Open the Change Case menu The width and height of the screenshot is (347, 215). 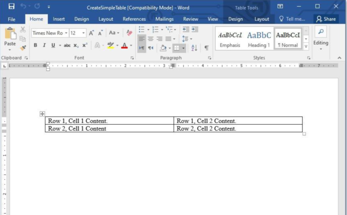coord(114,33)
